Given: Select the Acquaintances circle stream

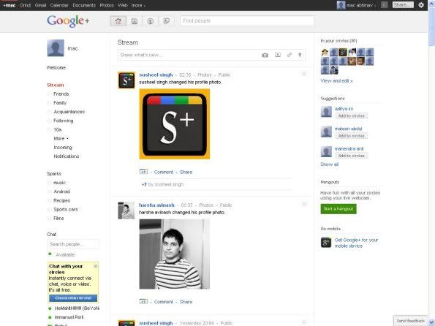Looking at the screenshot, I should click(x=69, y=112).
